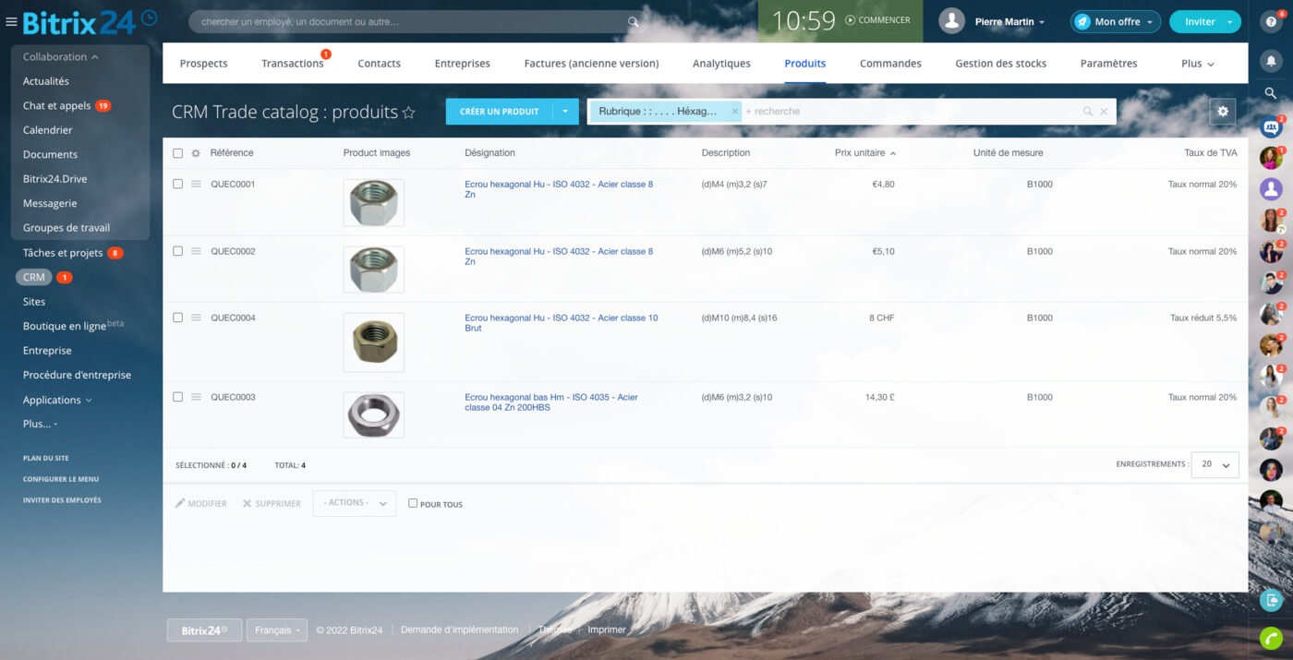Screen dimensions: 1293x660
Task: Open records per page dropdown
Action: pyautogui.click(x=1214, y=465)
